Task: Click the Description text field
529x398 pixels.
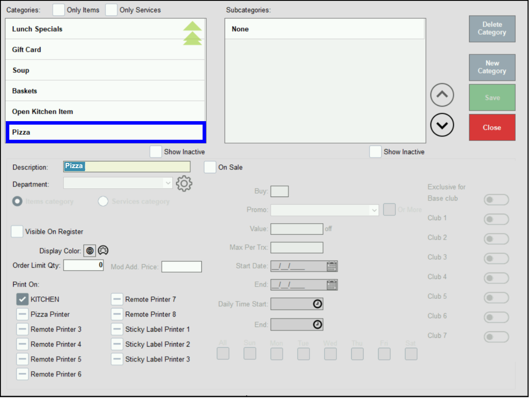Action: coord(127,166)
